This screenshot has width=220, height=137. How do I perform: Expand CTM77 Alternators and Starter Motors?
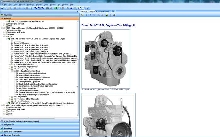[x=7, y=22]
